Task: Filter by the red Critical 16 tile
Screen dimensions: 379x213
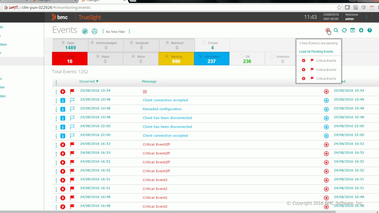Action: pyautogui.click(x=70, y=59)
